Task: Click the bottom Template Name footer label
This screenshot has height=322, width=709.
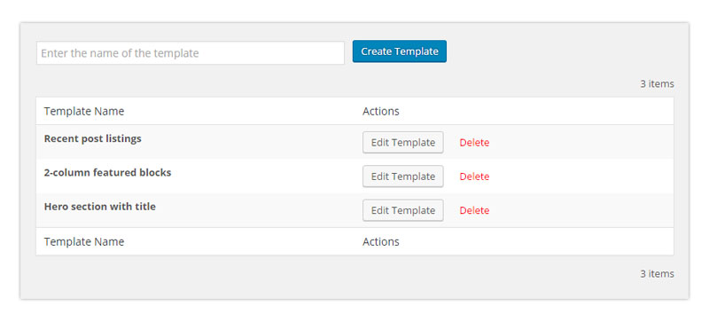Action: click(x=84, y=242)
